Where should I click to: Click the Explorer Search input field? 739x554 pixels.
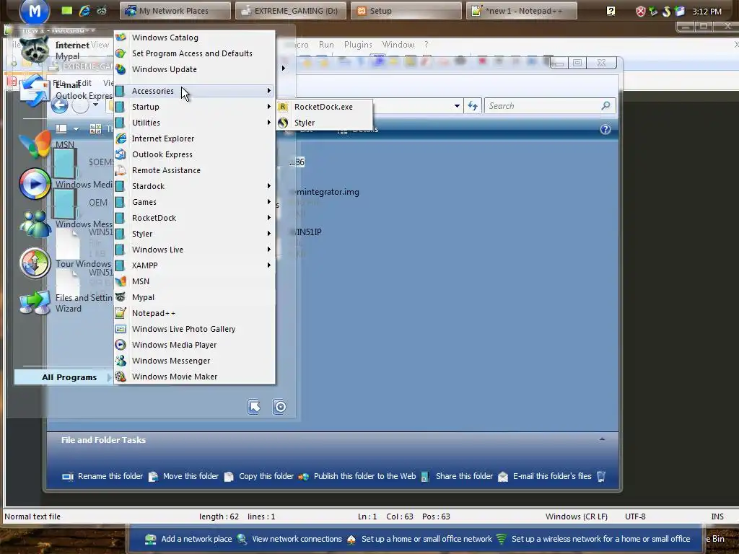542,106
